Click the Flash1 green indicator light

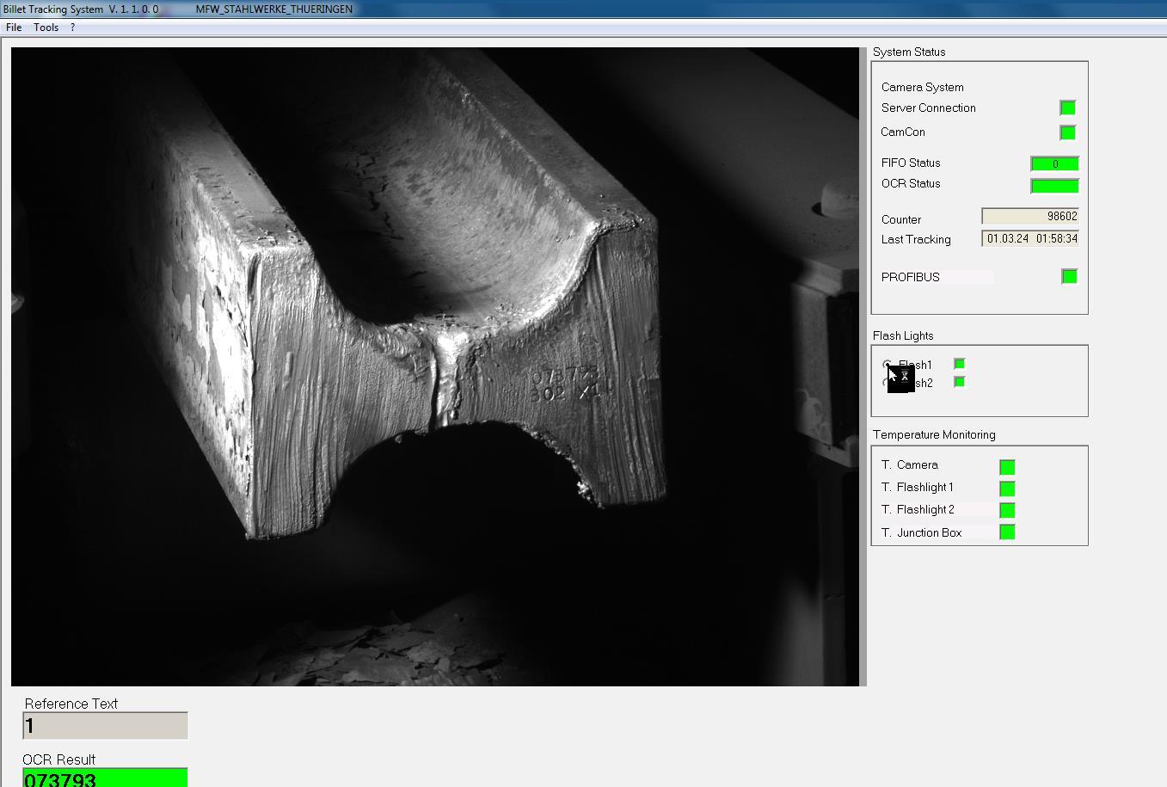[x=959, y=364]
